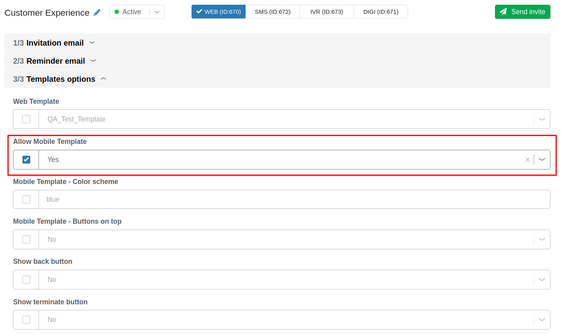Switch to SMS (ID:672) tab
The image size is (565, 335).
(273, 12)
